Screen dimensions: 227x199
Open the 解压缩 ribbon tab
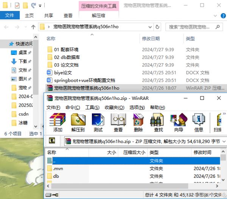tap(99, 16)
